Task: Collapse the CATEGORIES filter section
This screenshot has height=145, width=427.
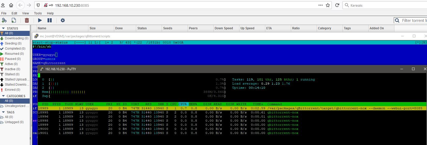Action: [3, 96]
